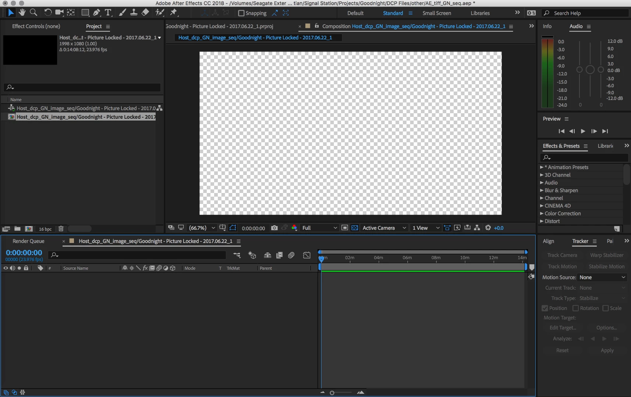Expand the Distort effects category
The height and width of the screenshot is (397, 631).
(x=542, y=221)
